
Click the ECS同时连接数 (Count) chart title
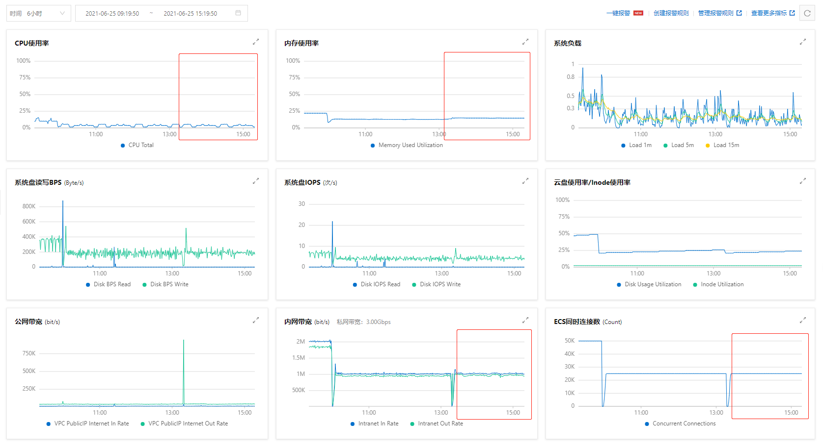(588, 322)
